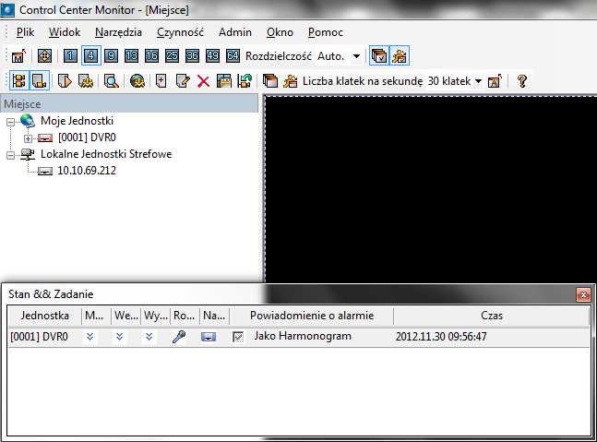This screenshot has width=597, height=442.
Task: Click the add new unit icon
Action: (x=161, y=81)
